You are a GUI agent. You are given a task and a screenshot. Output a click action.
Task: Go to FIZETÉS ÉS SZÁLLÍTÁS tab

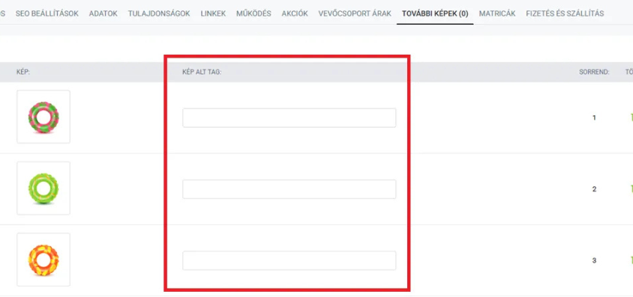point(565,13)
